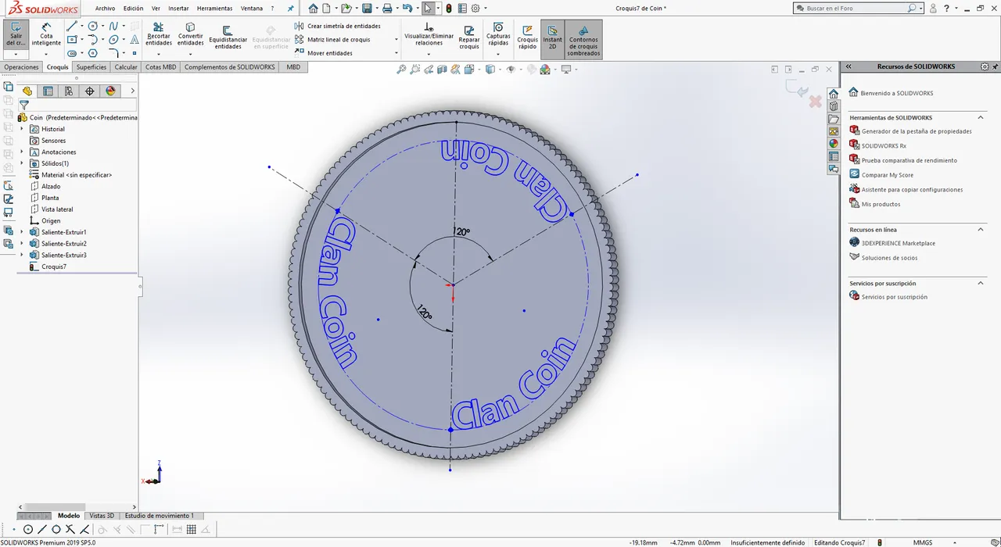
Task: Select the Vista lateral plane
Action: pos(56,209)
